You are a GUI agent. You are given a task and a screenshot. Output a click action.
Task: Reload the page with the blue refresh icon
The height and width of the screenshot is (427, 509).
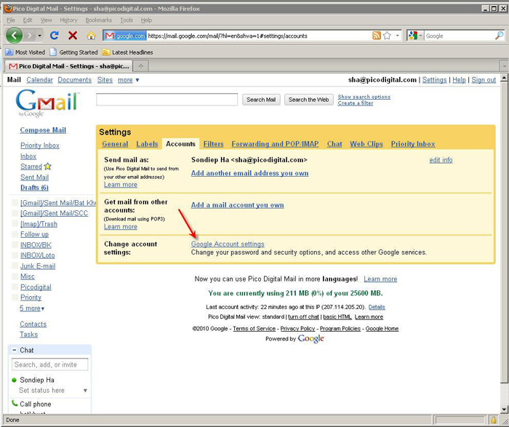[55, 36]
